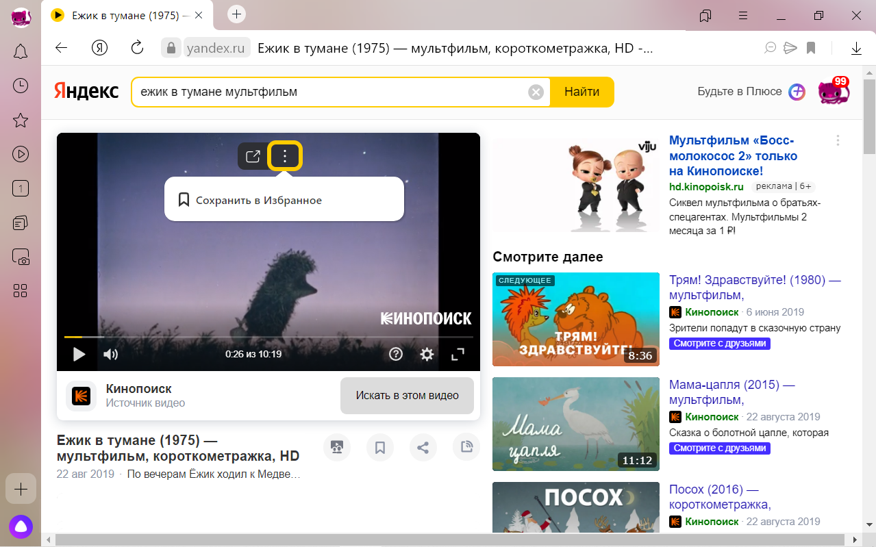Clear the search query text
876x547 pixels.
tap(536, 92)
